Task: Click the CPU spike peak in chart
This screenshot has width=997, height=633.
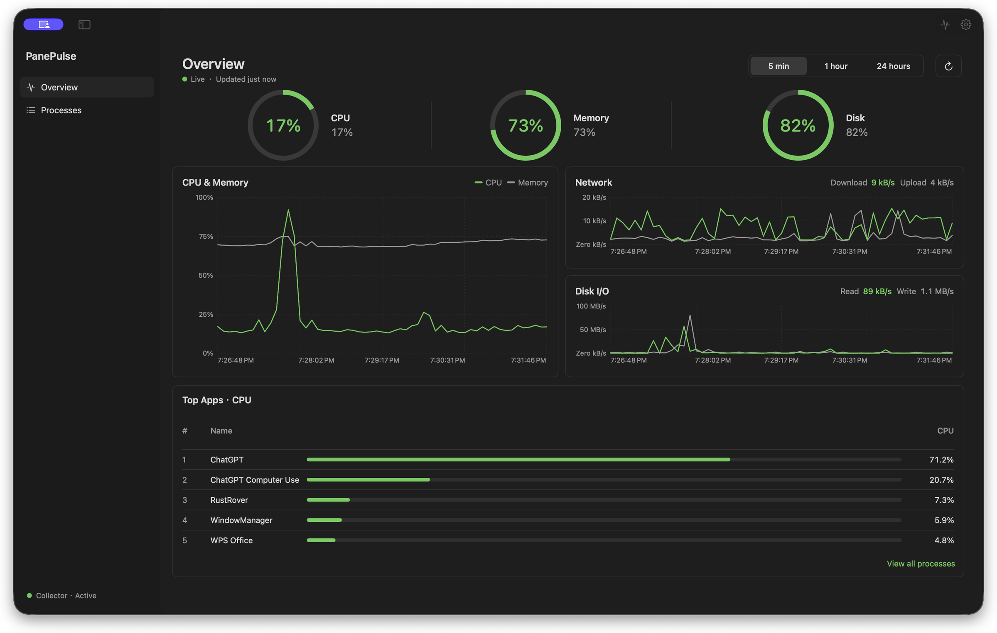Action: (x=288, y=210)
